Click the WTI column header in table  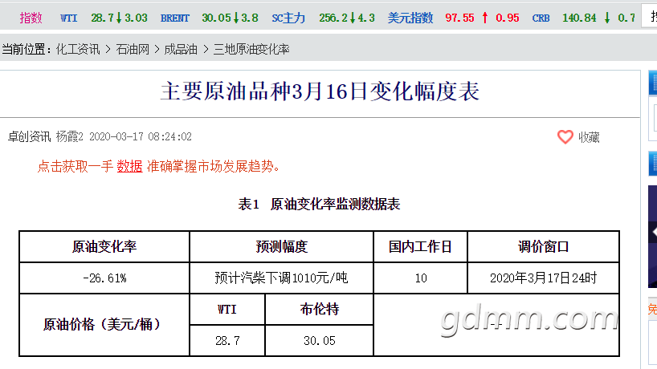[227, 309]
